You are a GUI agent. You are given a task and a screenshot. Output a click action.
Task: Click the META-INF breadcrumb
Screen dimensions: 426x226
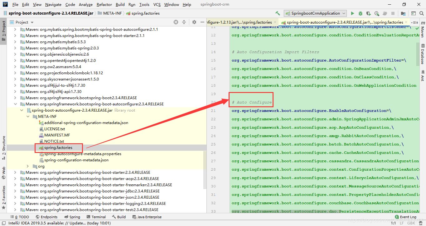pyautogui.click(x=109, y=13)
